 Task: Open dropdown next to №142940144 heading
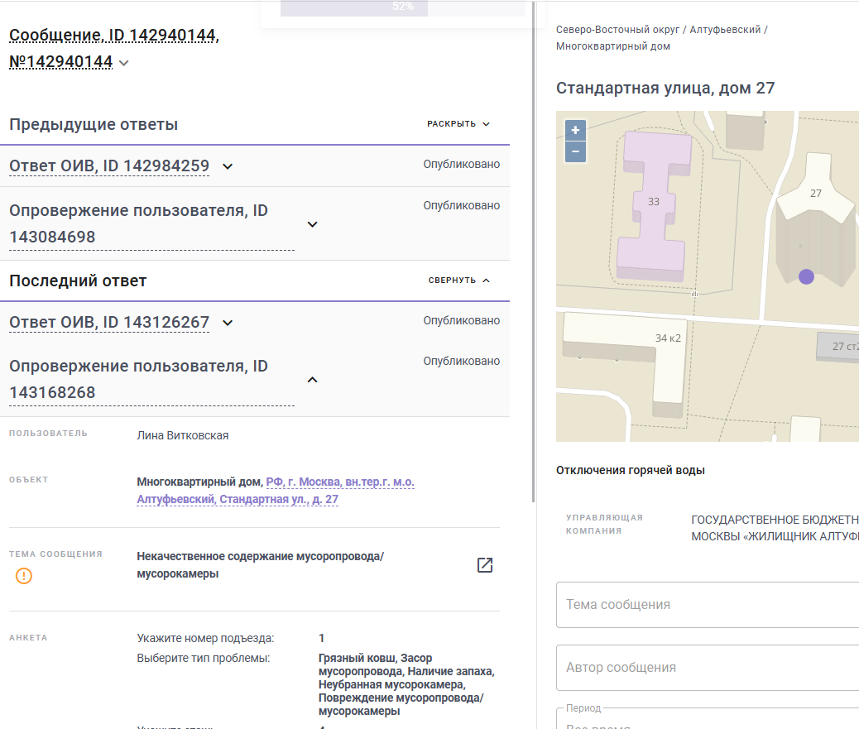(x=124, y=63)
